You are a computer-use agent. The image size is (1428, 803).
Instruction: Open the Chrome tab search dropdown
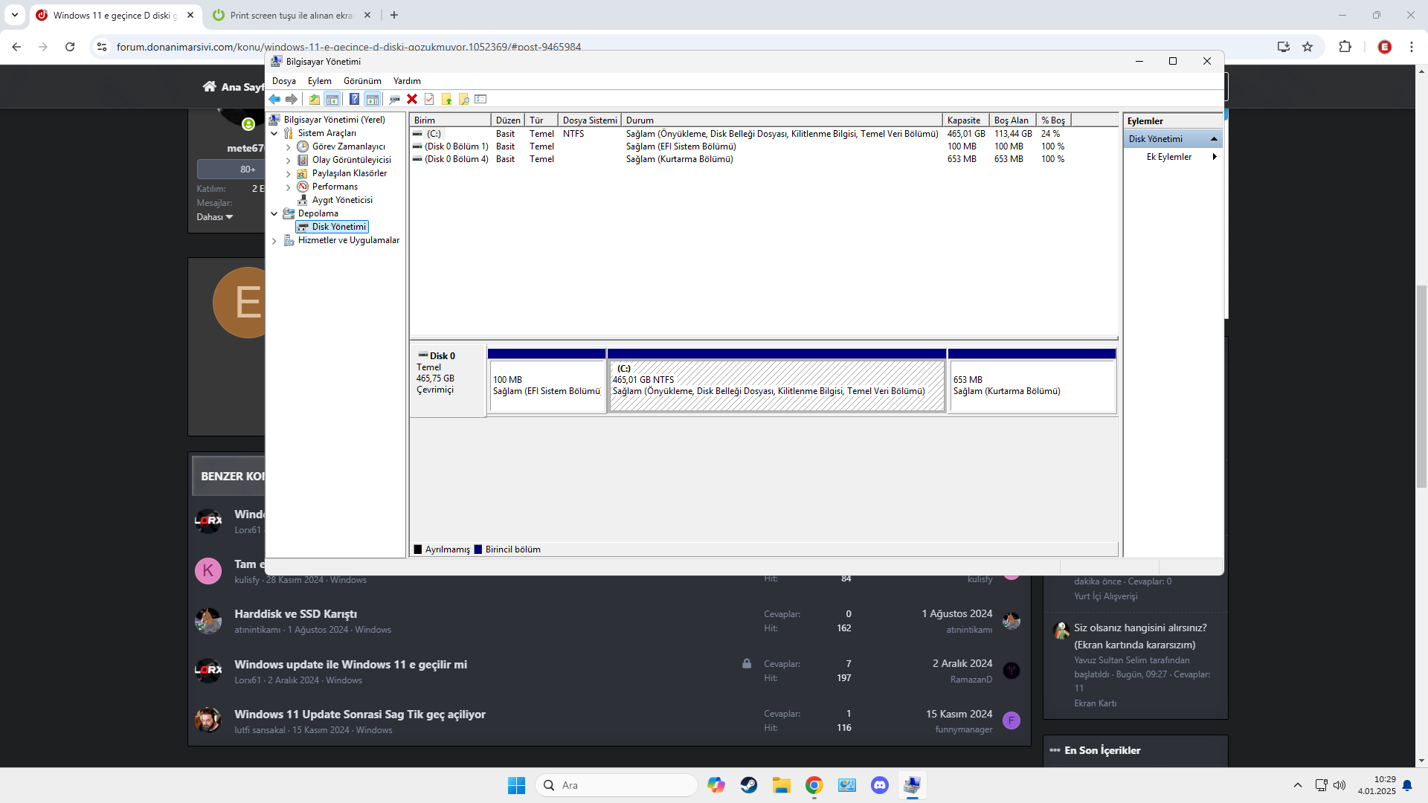click(15, 15)
